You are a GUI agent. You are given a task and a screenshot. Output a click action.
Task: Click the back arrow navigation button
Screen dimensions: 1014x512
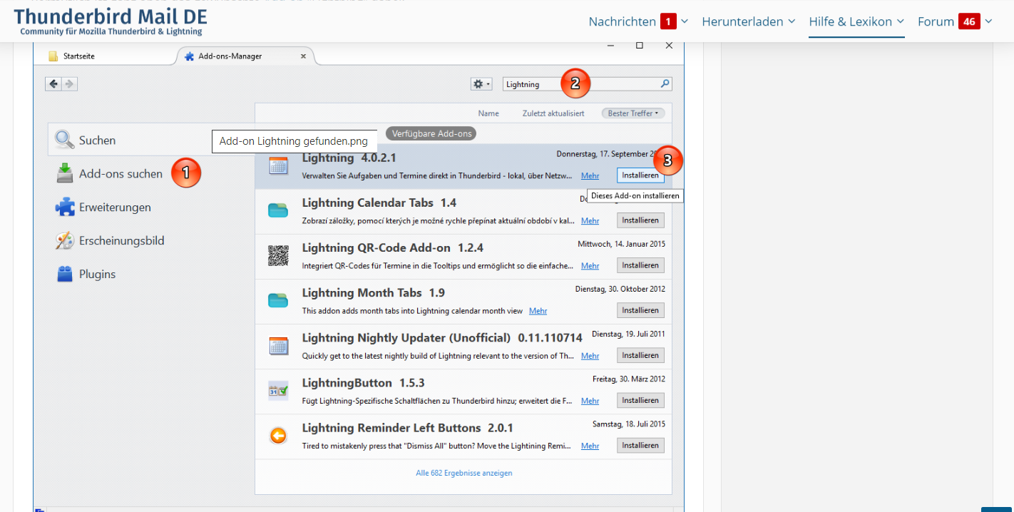click(x=53, y=84)
